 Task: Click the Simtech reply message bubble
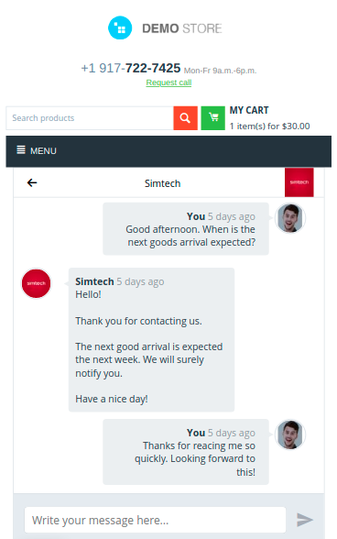151,339
